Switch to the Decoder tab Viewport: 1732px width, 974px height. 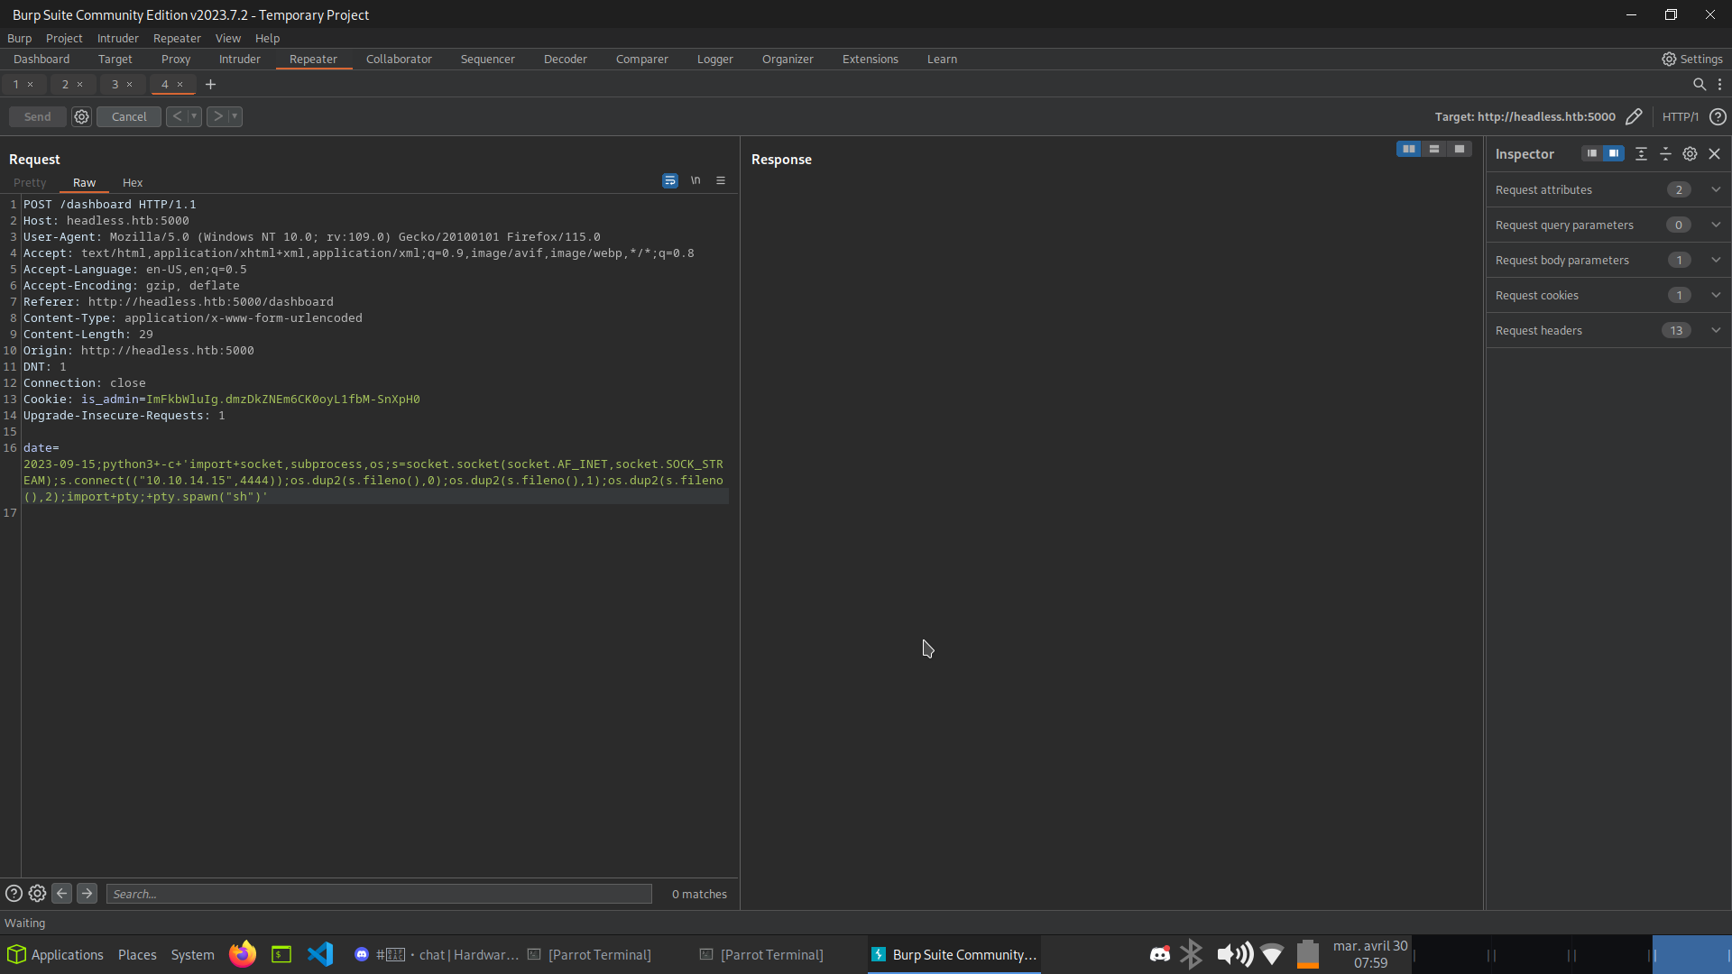[565, 59]
